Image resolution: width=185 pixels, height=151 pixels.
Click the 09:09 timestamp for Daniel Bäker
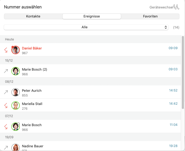point(173,48)
